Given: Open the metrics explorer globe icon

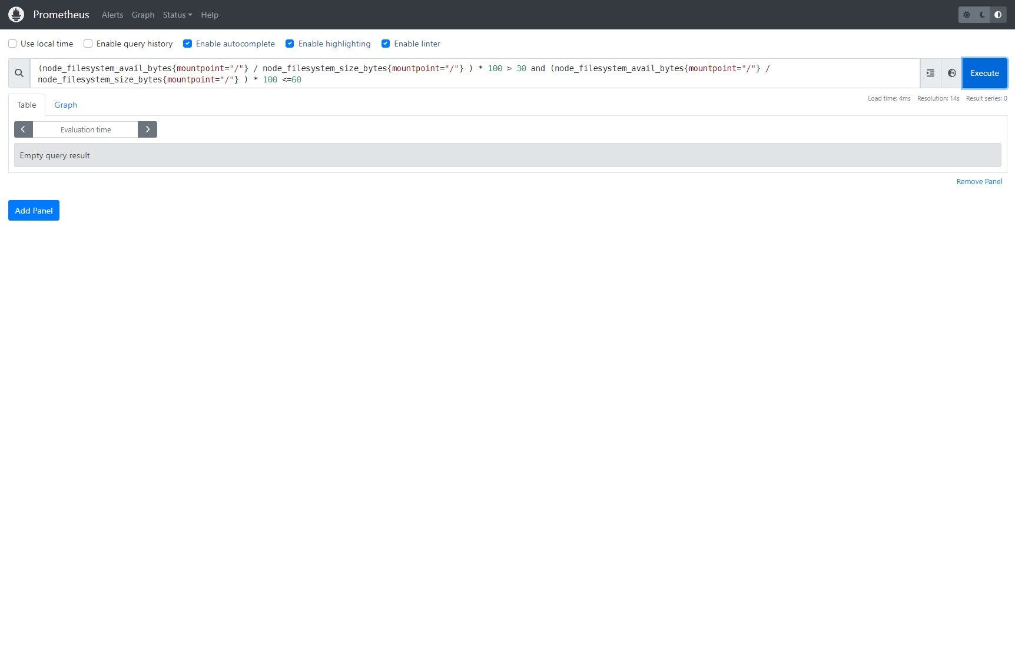Looking at the screenshot, I should [x=952, y=74].
